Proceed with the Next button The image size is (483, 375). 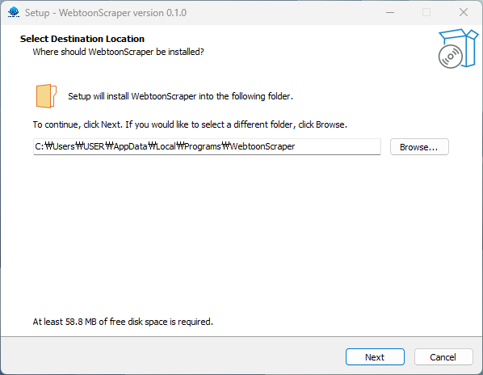coord(375,357)
